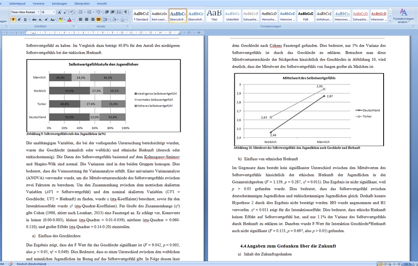418x266 pixels.
Task: Open Absatz dialog launcher
Action: pyautogui.click(x=127, y=26)
